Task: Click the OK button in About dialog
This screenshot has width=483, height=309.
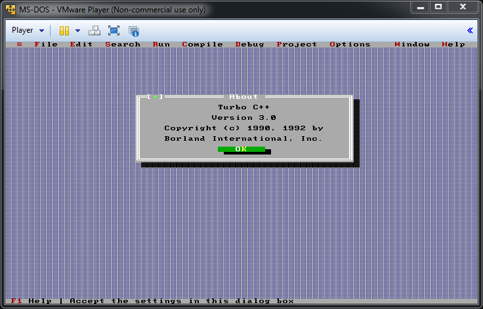Action: tap(241, 149)
